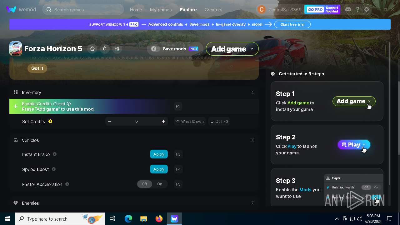Viewport: 400px width, 225px height.
Task: Click the Enemies category icon
Action: [x=16, y=203]
